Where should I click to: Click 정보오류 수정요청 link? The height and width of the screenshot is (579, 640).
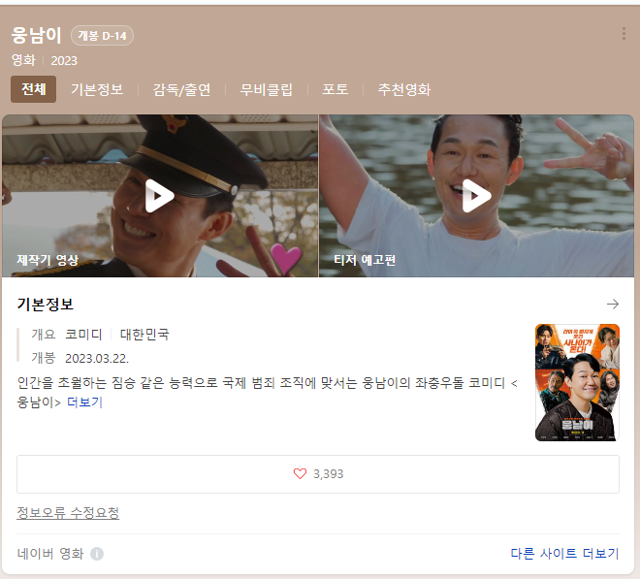(68, 513)
